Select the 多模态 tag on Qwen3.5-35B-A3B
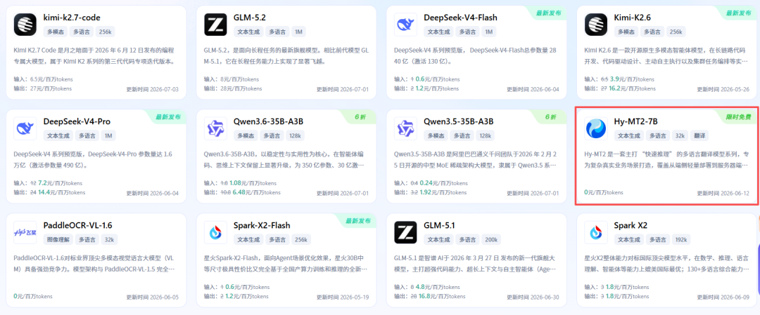 (436, 136)
